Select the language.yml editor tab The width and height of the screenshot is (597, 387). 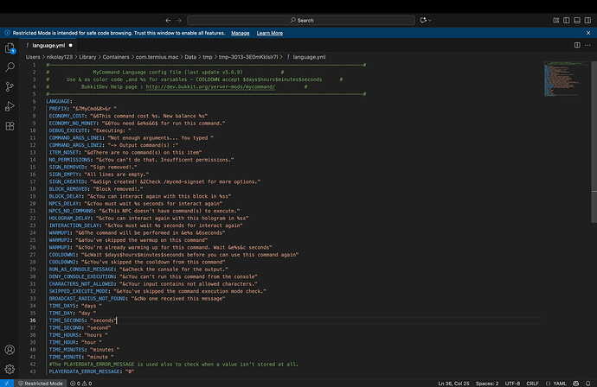point(48,45)
